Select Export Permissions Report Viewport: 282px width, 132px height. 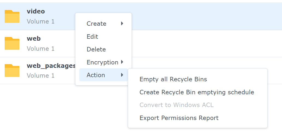(179, 118)
